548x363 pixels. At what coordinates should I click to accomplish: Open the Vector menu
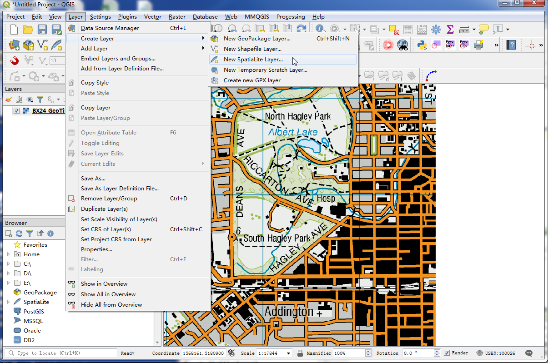click(153, 17)
